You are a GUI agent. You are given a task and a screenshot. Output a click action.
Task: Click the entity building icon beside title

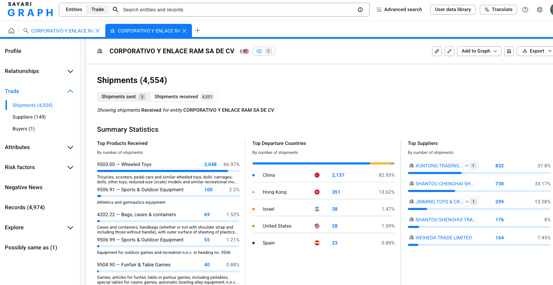tap(100, 51)
